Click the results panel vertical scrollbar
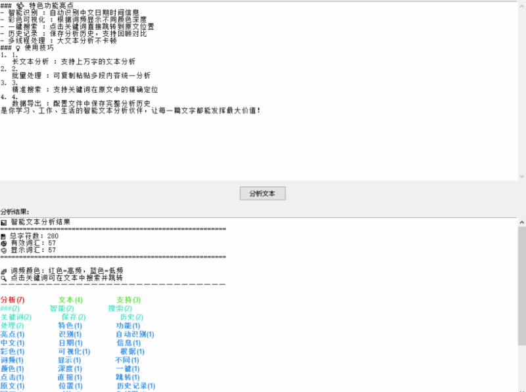This screenshot has width=526, height=392. click(x=521, y=250)
